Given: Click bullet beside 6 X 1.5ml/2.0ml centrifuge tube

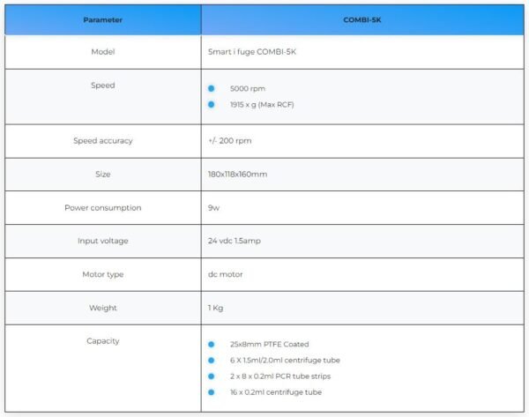Looking at the screenshot, I should 212,361.
